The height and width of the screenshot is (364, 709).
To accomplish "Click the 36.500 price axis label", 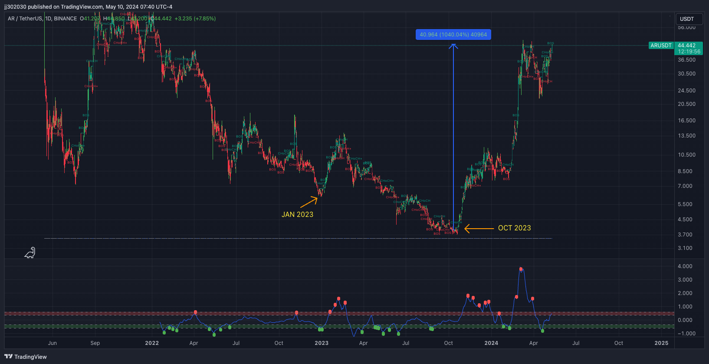I will (686, 60).
